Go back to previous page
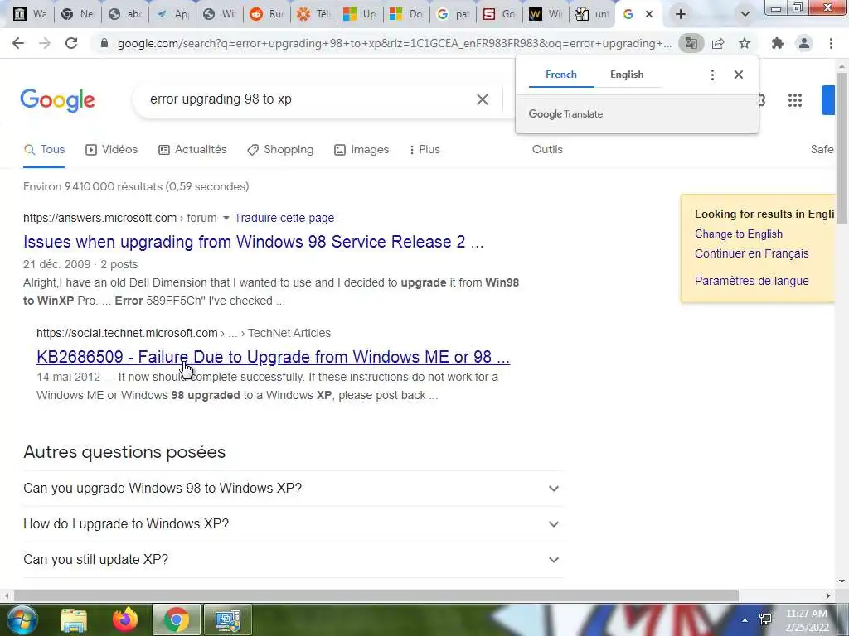This screenshot has width=849, height=636. point(18,43)
